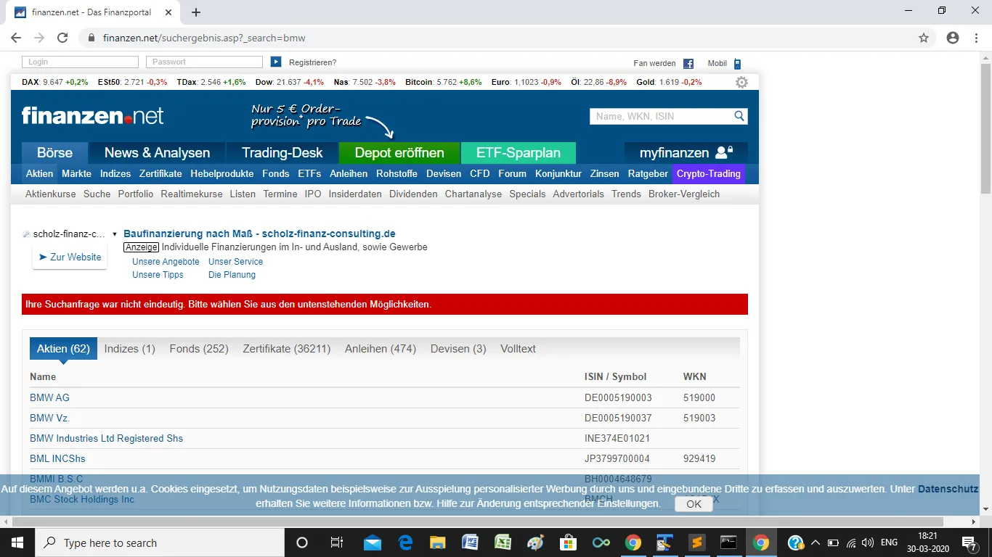The width and height of the screenshot is (992, 557).
Task: Switch to the Devisen (3) results tab
Action: pyautogui.click(x=458, y=349)
